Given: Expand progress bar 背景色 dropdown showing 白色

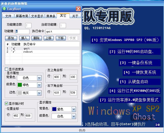Looking at the screenshot, I should [39, 78].
